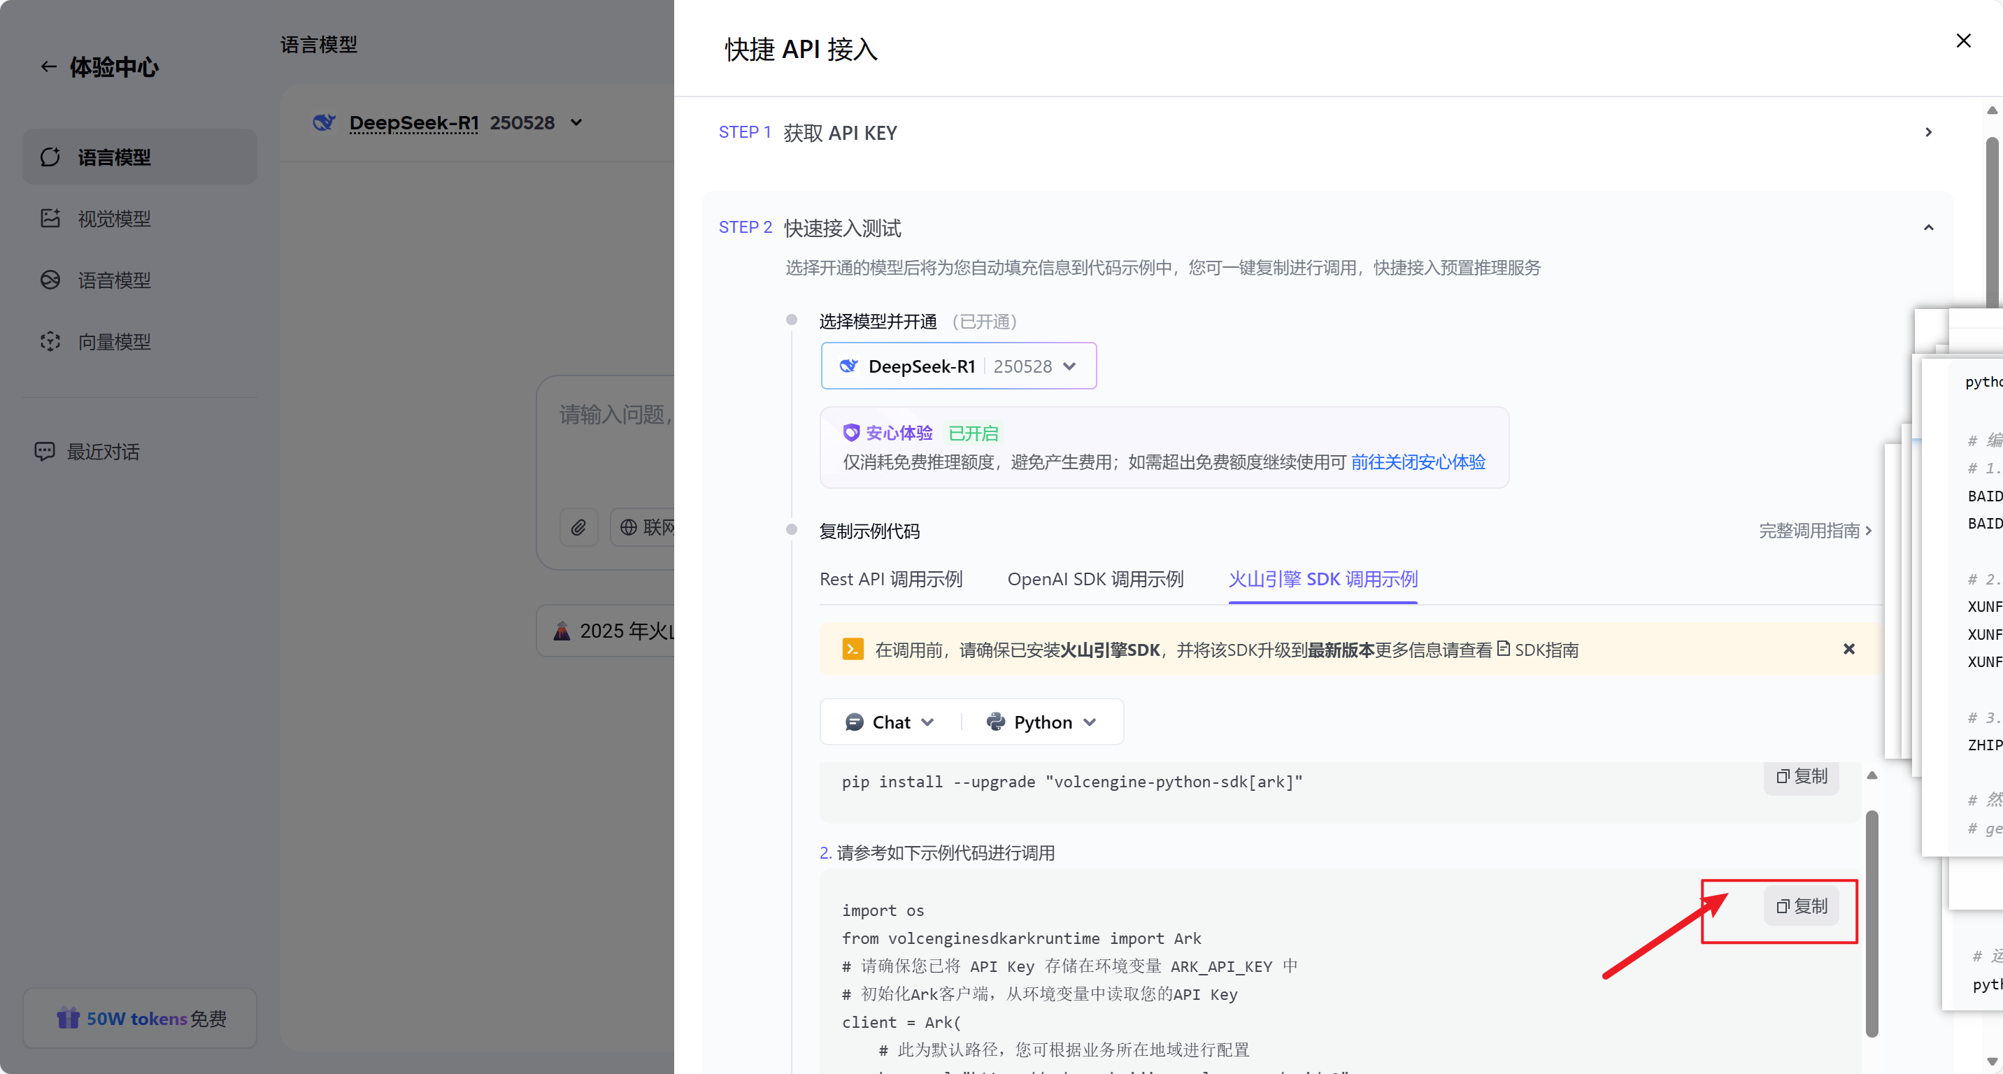Close the 快捷 API 接入 panel
The width and height of the screenshot is (2003, 1074).
pyautogui.click(x=1962, y=41)
